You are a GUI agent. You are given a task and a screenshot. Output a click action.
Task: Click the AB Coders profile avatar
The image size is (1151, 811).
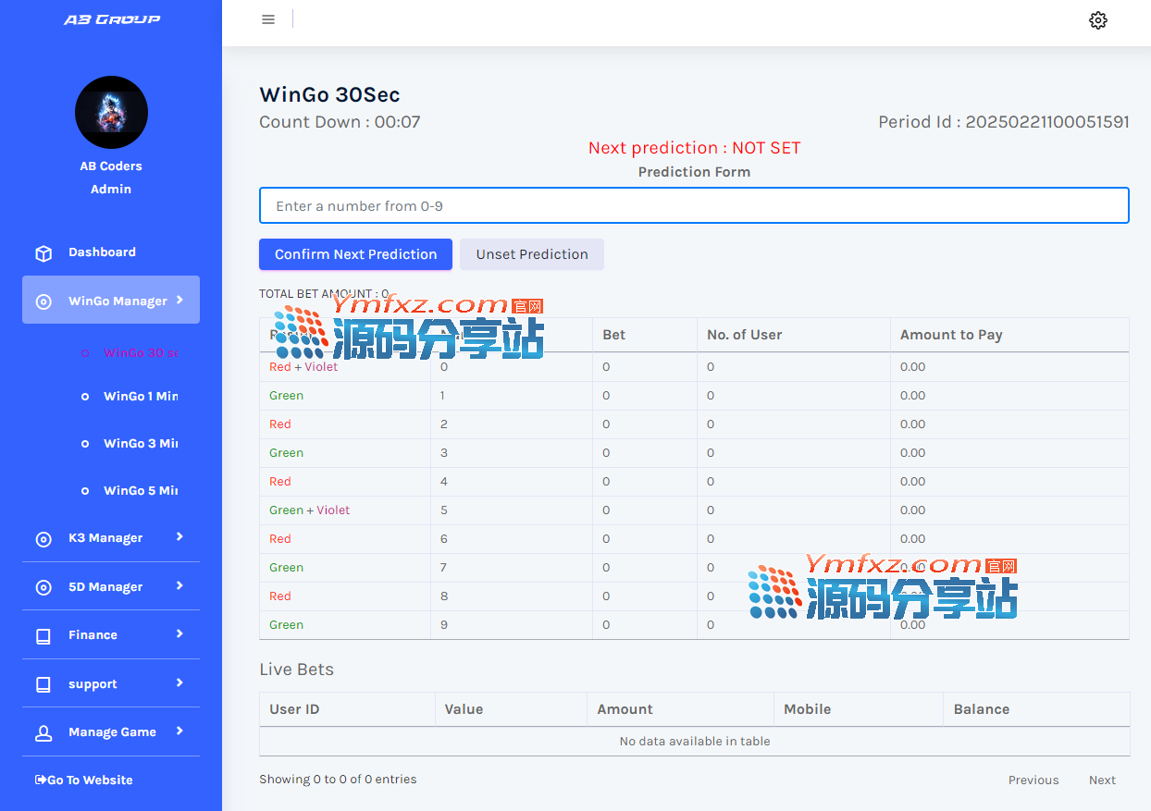[111, 113]
